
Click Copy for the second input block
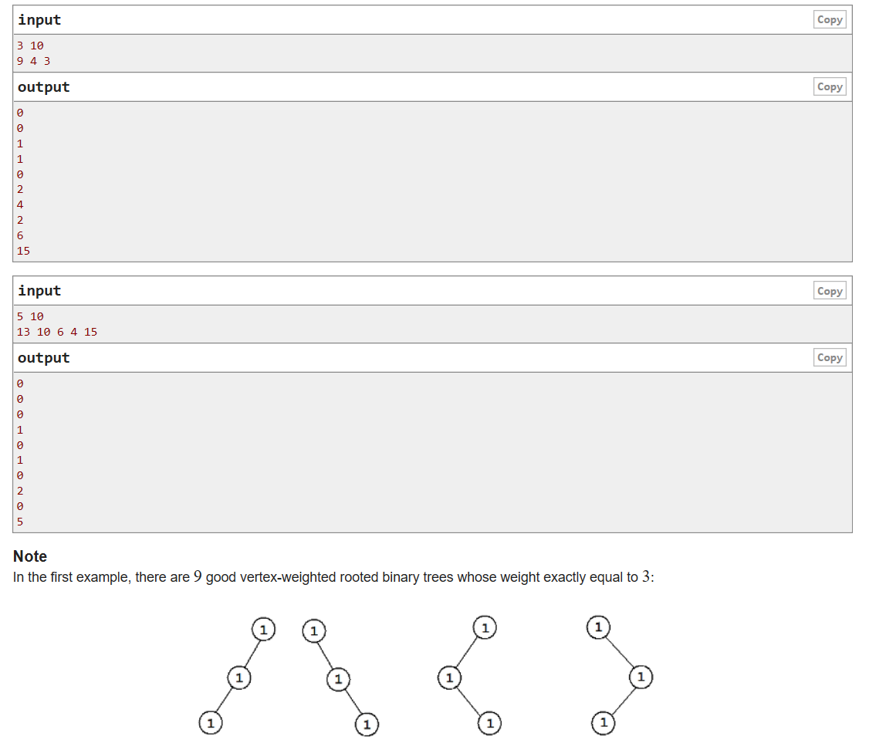coord(829,290)
